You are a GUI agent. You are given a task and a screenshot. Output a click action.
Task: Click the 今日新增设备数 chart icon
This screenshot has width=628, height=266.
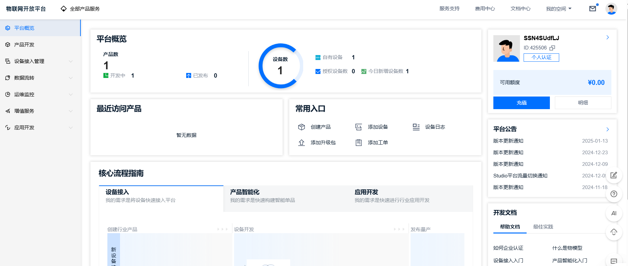point(364,71)
